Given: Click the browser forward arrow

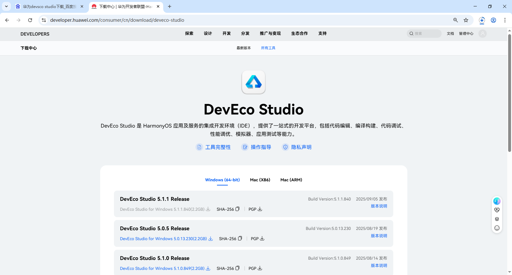Looking at the screenshot, I should click(19, 20).
